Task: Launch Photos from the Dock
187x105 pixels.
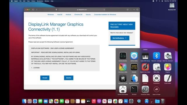Action: [x=56, y=101]
